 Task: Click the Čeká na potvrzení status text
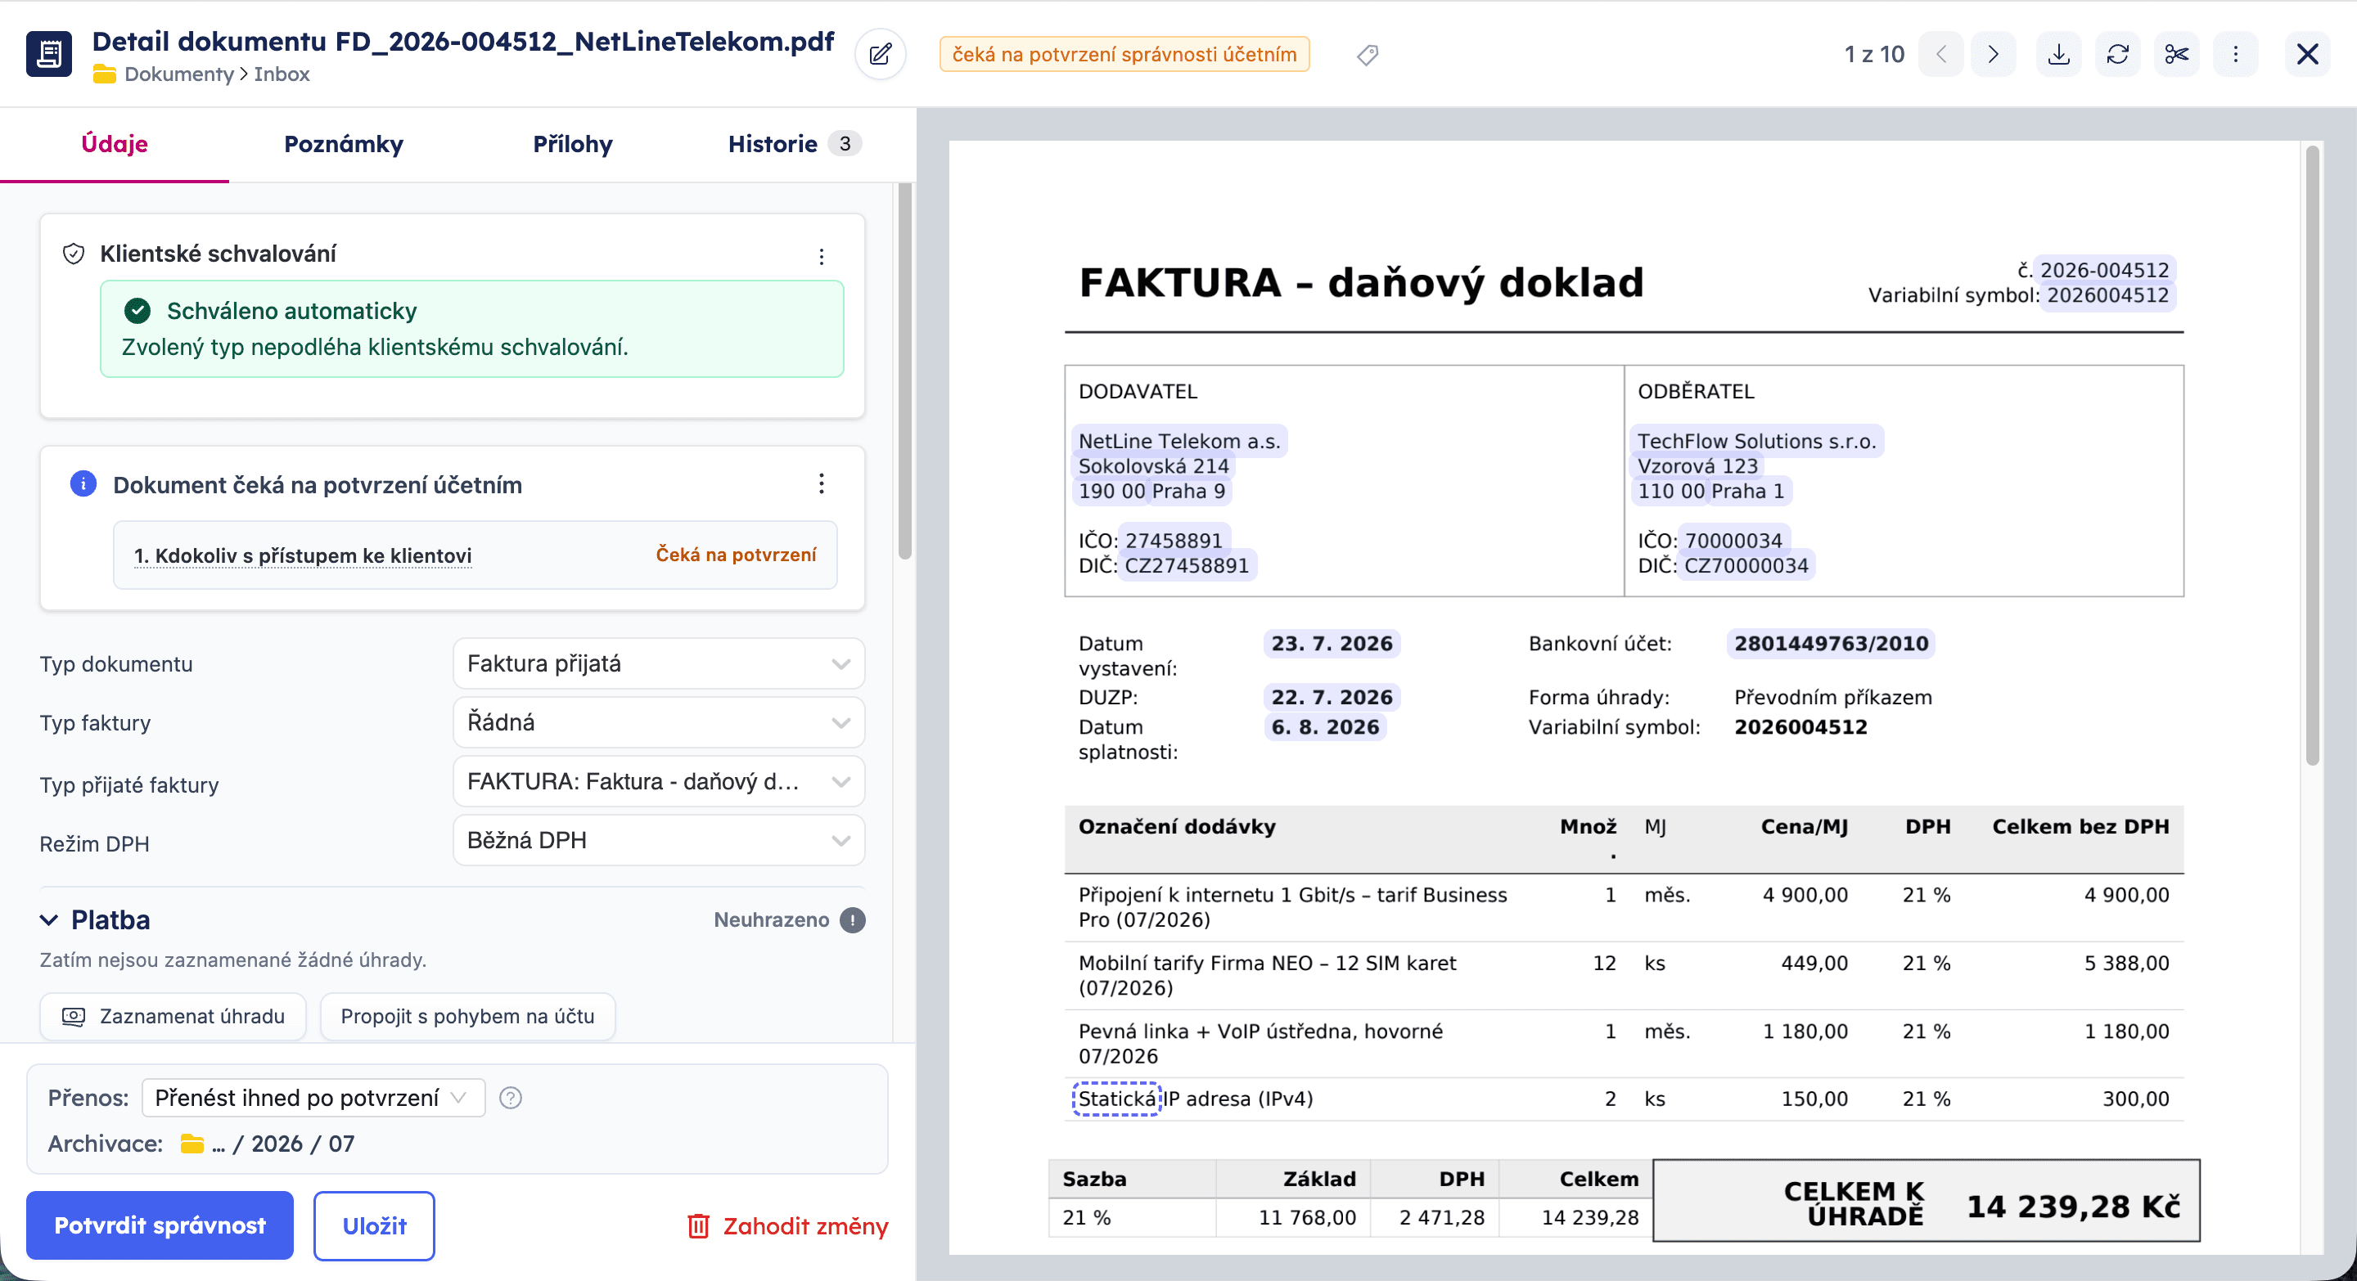pyautogui.click(x=736, y=554)
